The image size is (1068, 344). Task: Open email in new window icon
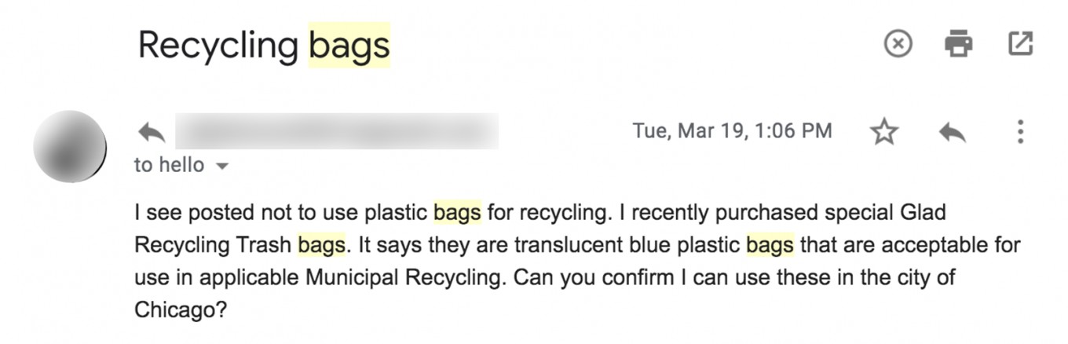click(x=1019, y=44)
